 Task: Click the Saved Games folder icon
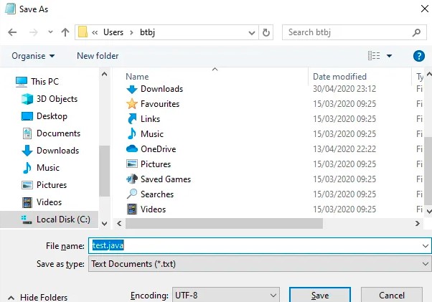point(132,179)
